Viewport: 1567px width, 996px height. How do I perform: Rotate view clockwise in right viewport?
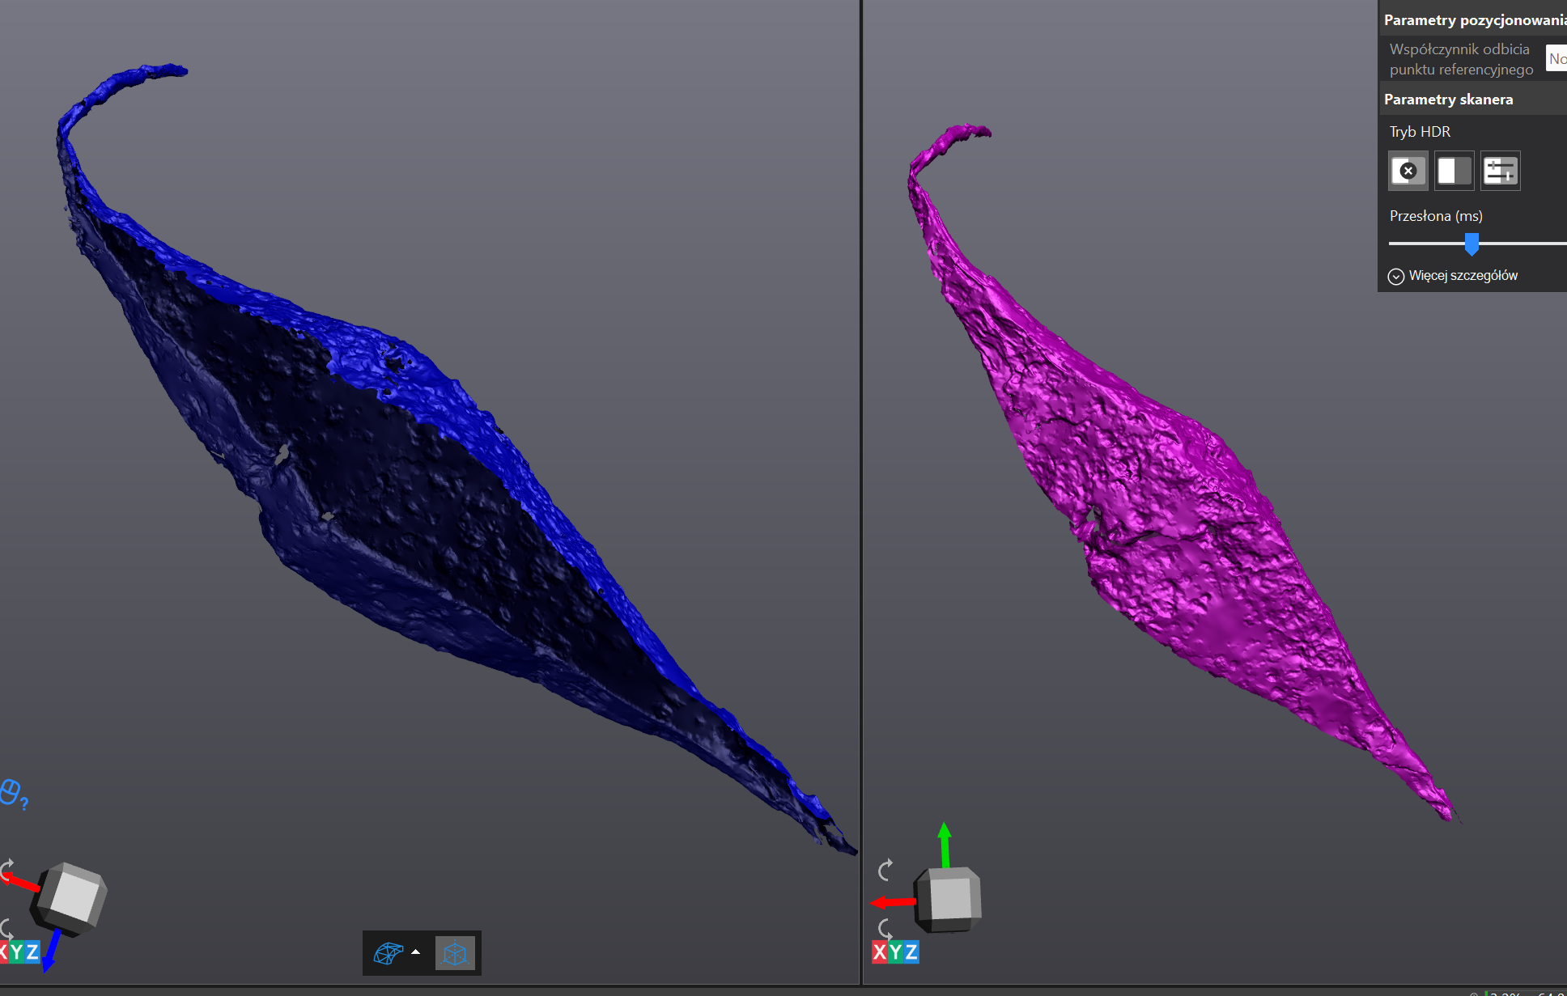click(x=885, y=870)
